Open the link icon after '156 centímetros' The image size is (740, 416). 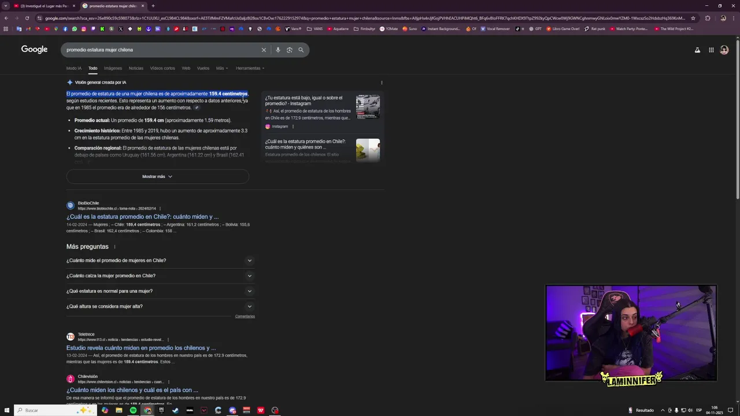197,107
